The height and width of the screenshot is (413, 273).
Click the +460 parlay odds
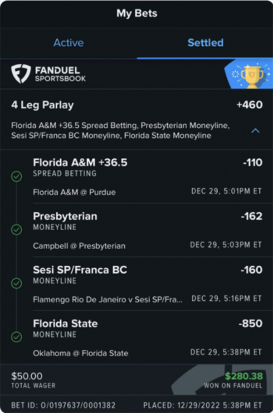249,105
